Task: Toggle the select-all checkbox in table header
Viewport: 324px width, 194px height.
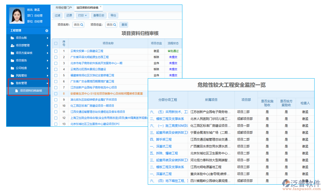Action: pos(56,43)
